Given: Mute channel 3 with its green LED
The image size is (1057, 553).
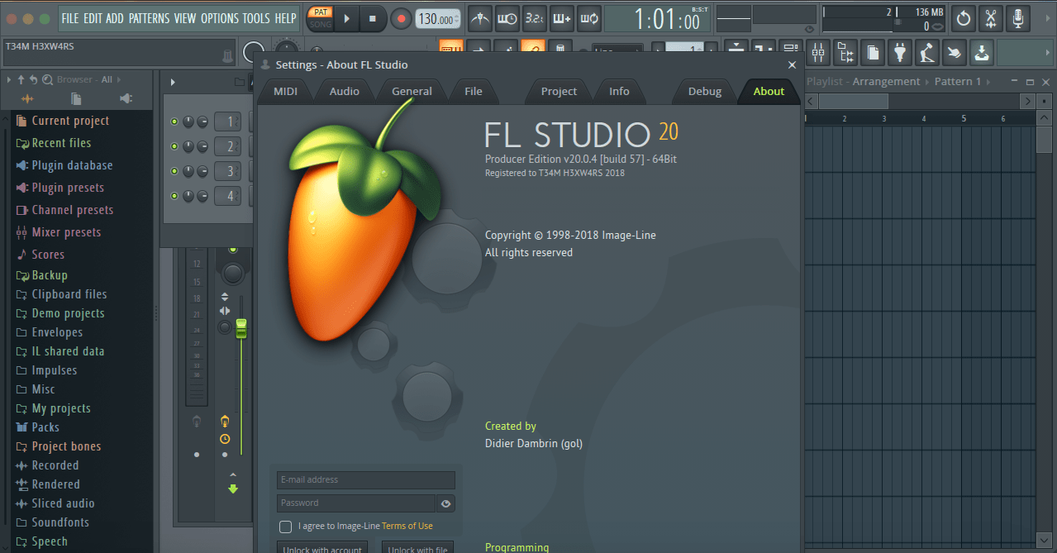Looking at the screenshot, I should [174, 171].
